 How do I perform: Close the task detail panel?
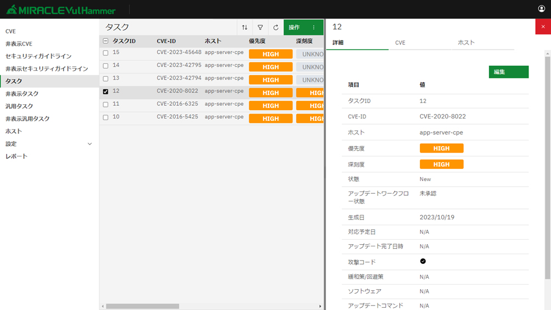(543, 27)
